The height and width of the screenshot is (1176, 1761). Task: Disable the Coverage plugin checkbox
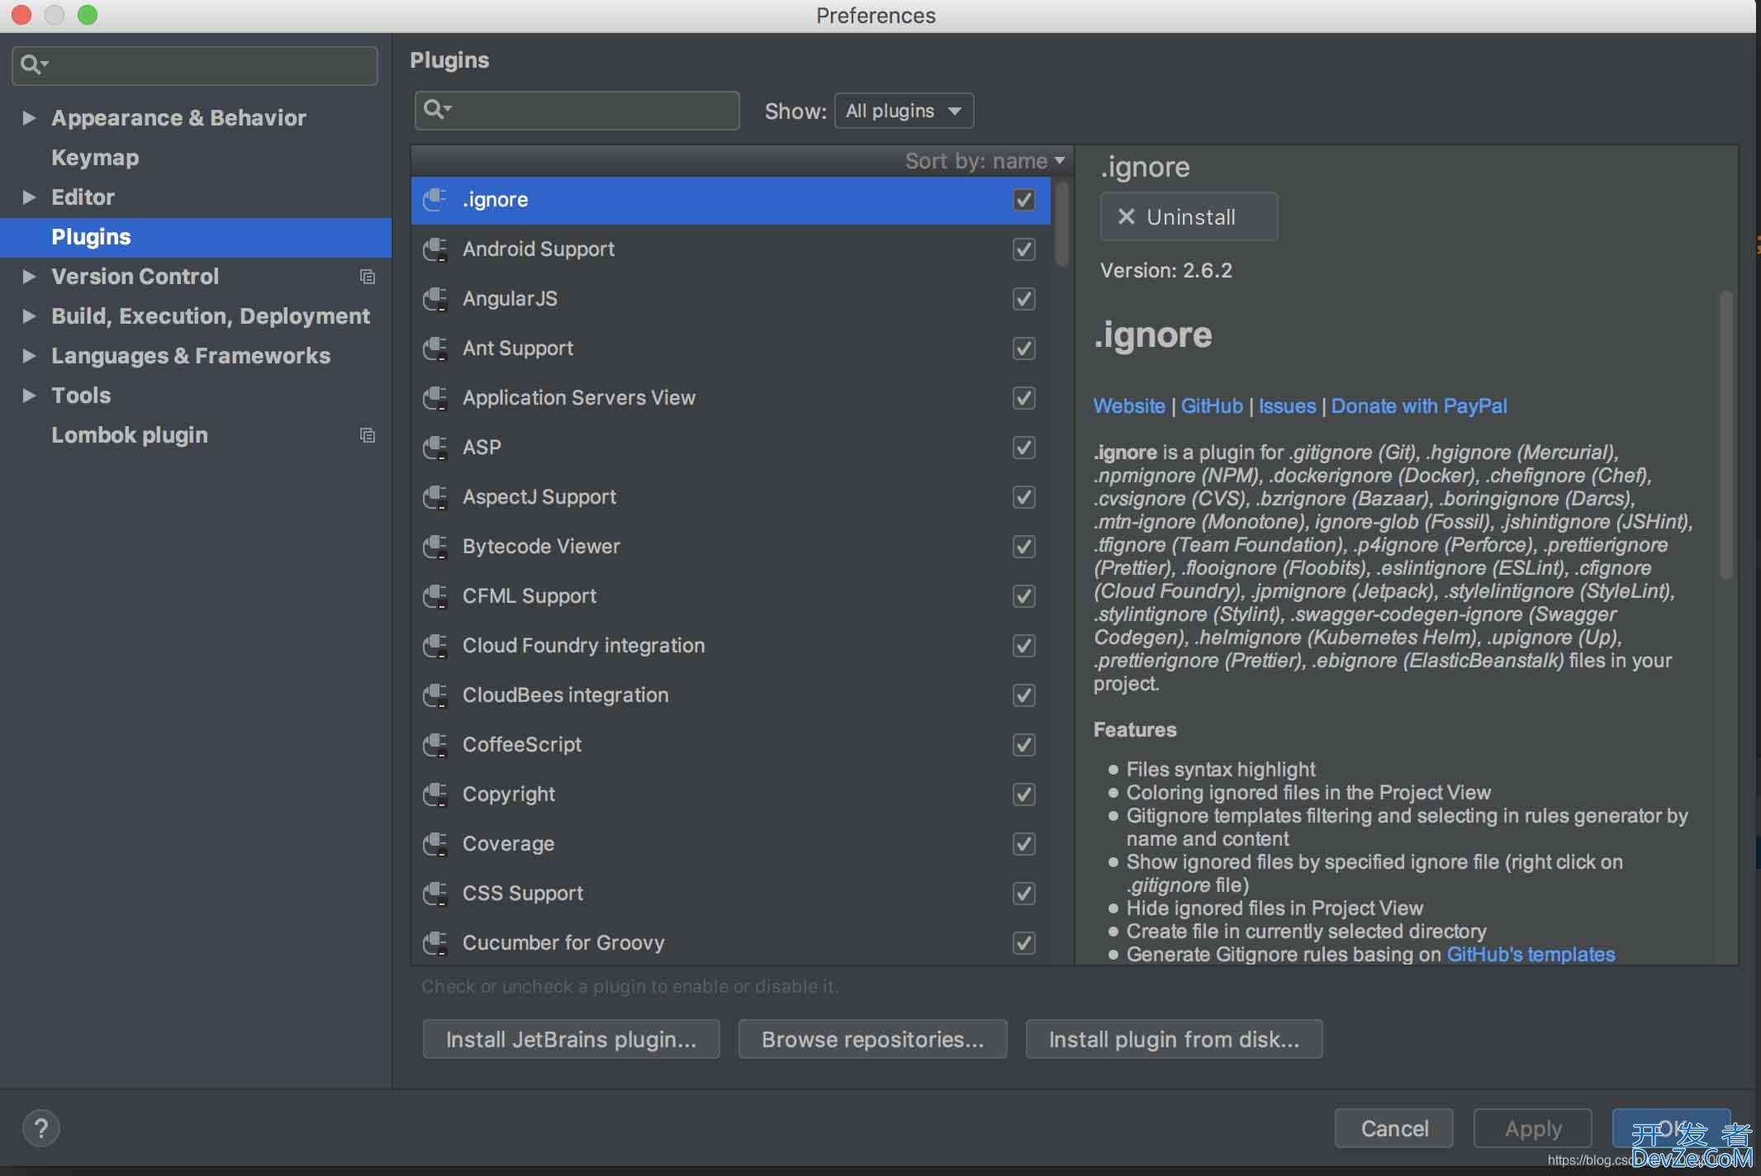(1023, 844)
